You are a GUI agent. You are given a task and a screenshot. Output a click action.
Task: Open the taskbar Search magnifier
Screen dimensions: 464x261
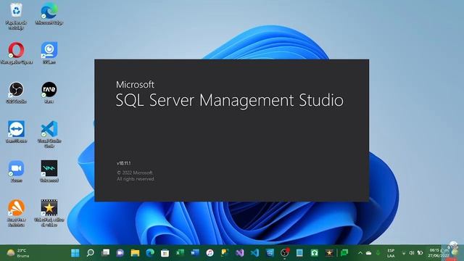[90, 253]
